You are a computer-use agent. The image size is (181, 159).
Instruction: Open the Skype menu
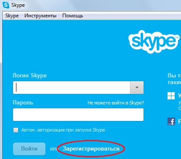(x=12, y=16)
